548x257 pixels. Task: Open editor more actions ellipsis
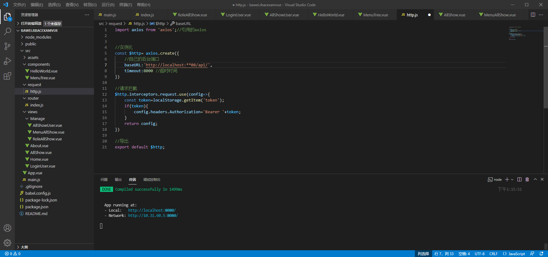point(541,15)
